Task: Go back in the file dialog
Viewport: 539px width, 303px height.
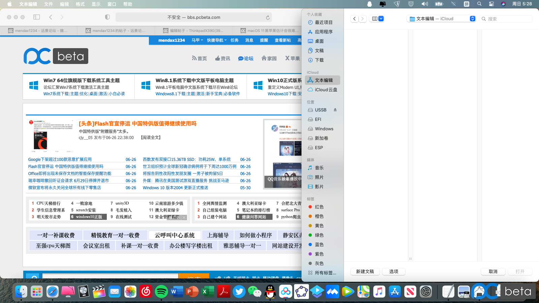Action: click(x=354, y=19)
